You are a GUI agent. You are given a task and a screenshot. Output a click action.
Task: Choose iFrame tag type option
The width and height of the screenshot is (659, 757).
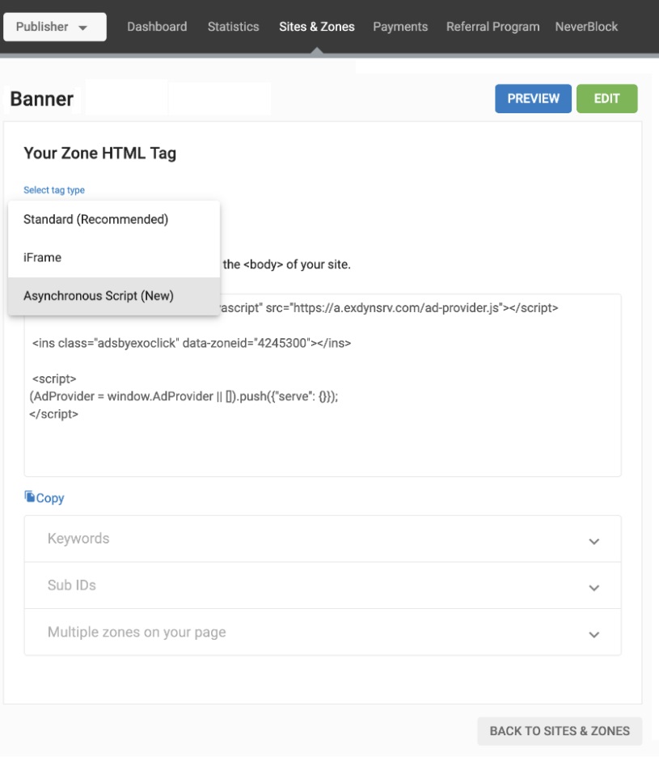114,257
